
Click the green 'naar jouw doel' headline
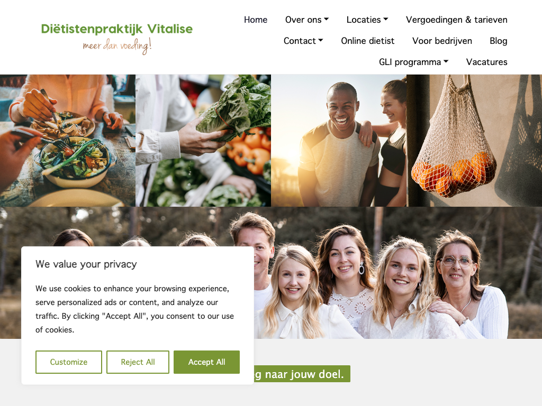click(x=302, y=374)
